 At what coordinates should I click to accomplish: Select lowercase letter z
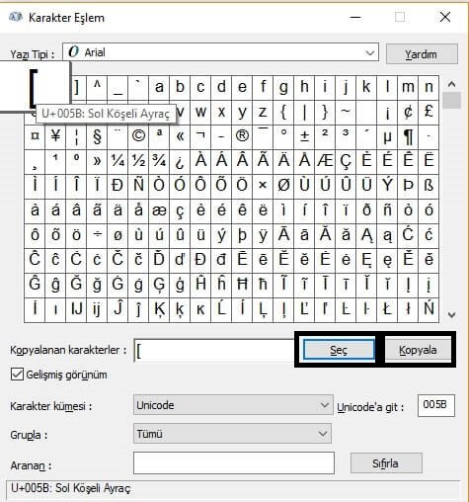click(x=263, y=112)
